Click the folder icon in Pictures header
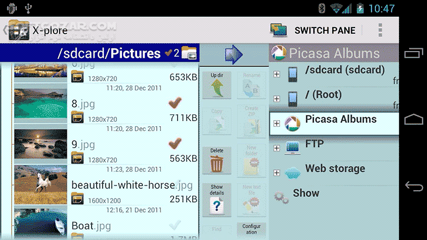Viewport: 427px width, 240px height. click(189, 53)
